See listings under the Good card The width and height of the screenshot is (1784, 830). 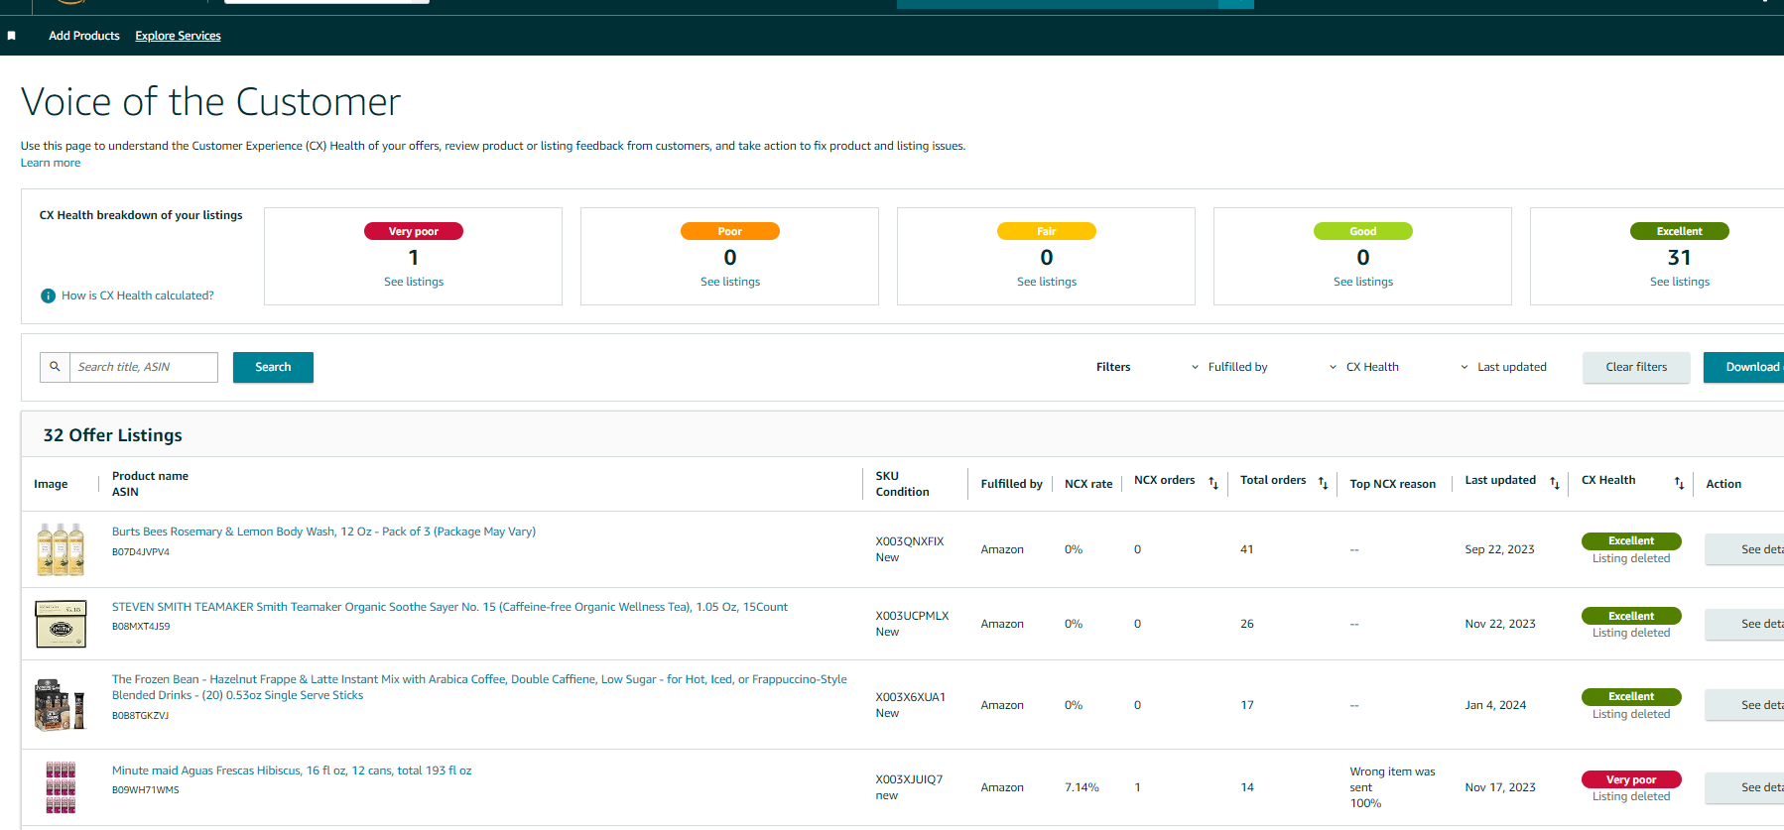coord(1363,282)
